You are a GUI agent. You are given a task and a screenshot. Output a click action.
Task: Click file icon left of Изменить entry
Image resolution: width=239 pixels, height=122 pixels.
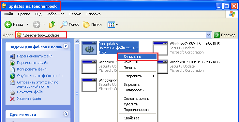(89, 67)
